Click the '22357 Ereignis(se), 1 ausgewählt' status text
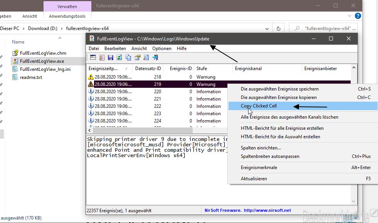 [119, 210]
